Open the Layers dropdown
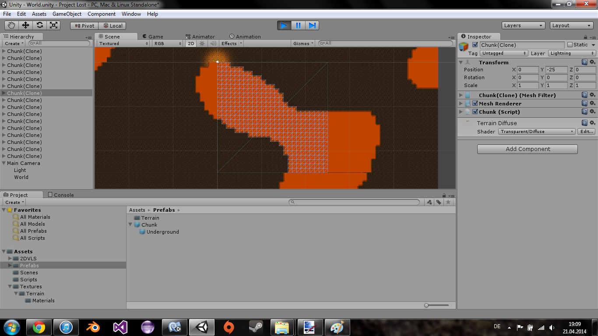This screenshot has height=336, width=598. 524,25
